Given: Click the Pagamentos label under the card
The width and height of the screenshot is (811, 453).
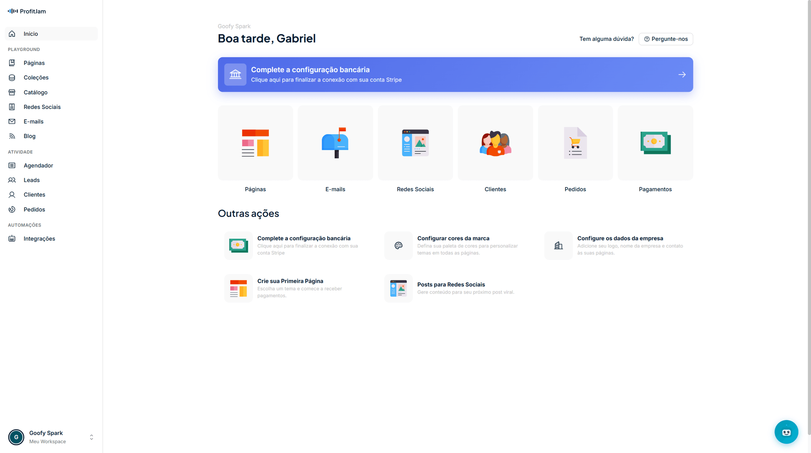Looking at the screenshot, I should [x=655, y=189].
